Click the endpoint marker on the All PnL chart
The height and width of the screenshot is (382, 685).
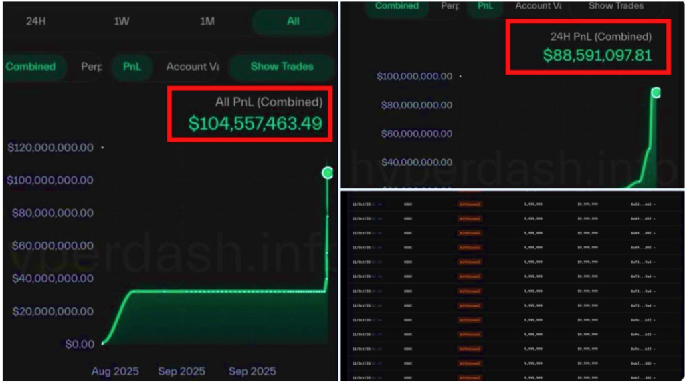coord(327,173)
